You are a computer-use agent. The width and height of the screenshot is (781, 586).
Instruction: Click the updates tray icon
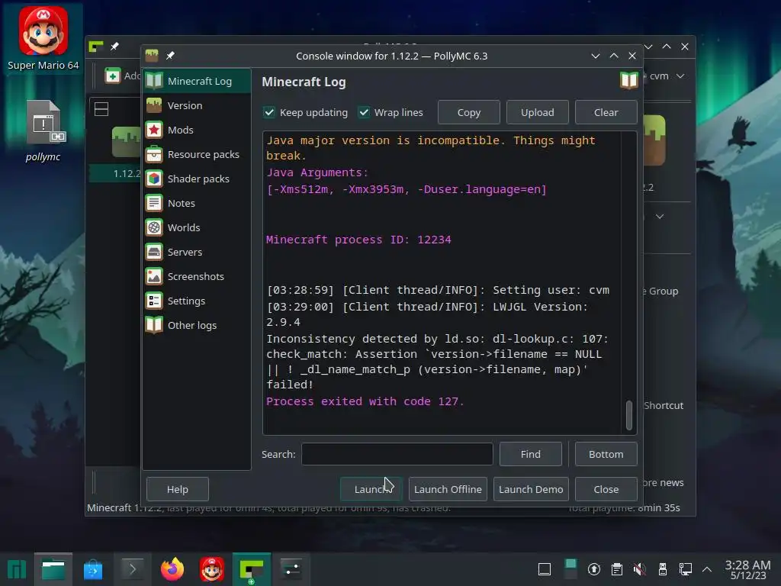tap(593, 569)
